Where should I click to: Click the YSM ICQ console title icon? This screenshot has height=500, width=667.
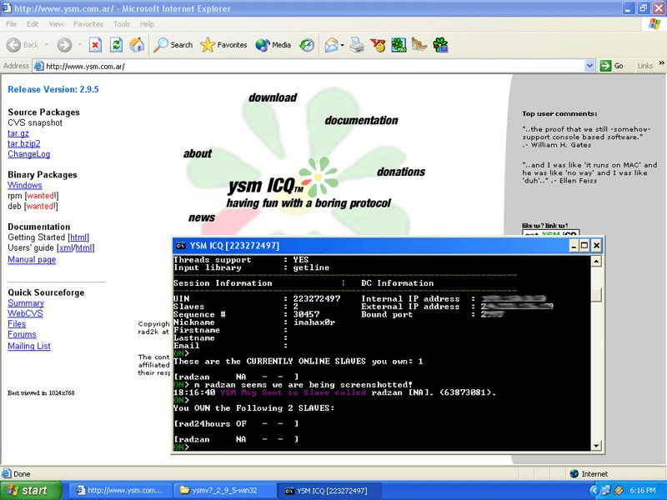coord(180,245)
